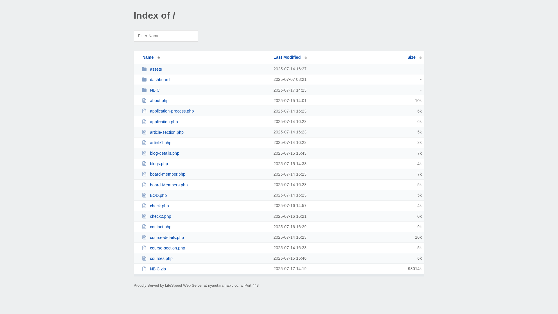Open article-section.php

[x=167, y=132]
